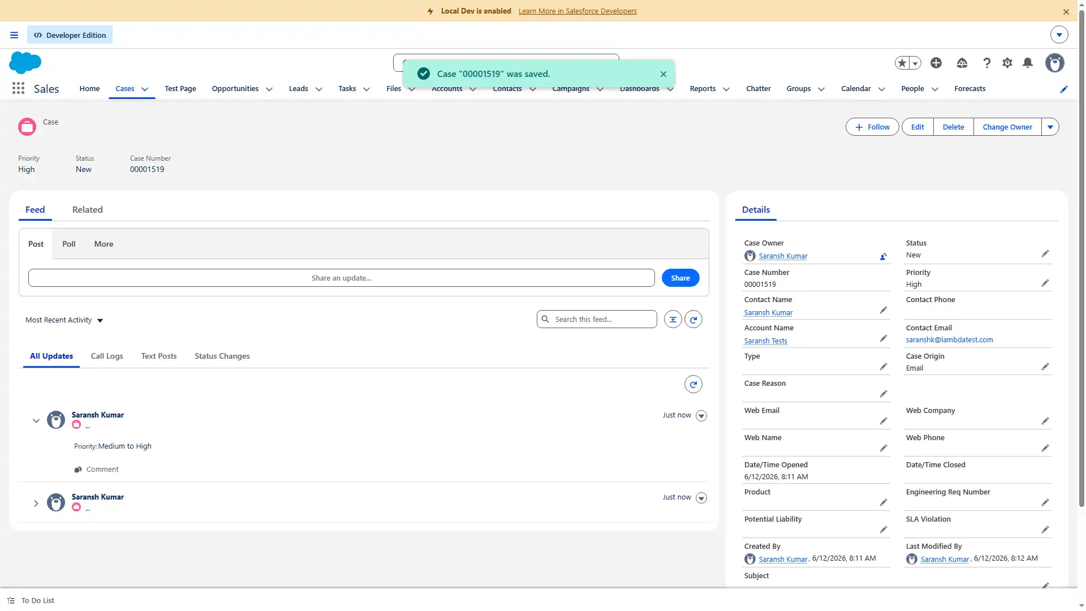Select the Poll publisher tab
This screenshot has height=611, width=1086.
(69, 244)
